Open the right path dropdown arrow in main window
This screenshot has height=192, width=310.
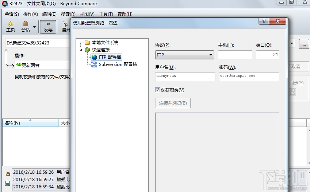[292, 43]
